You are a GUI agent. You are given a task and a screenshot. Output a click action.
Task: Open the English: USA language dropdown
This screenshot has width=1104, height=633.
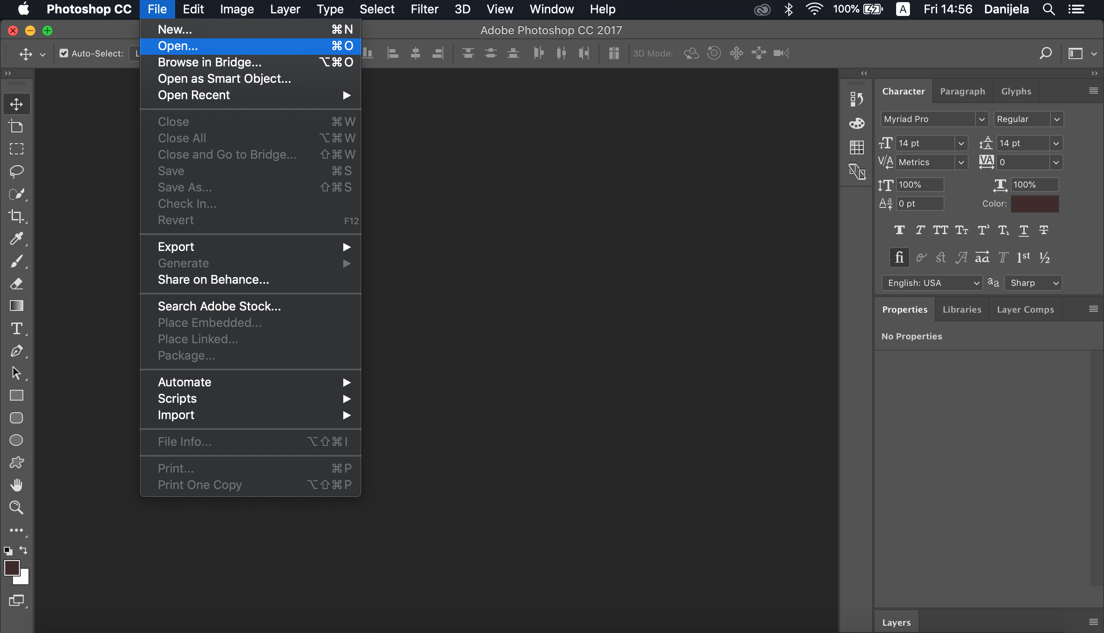[x=932, y=283]
